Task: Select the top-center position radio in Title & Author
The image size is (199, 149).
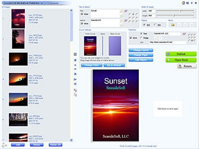Action: tap(133, 14)
